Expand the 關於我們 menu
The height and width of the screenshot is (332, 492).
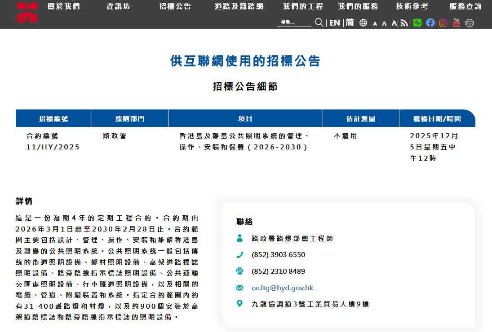pyautogui.click(x=63, y=6)
